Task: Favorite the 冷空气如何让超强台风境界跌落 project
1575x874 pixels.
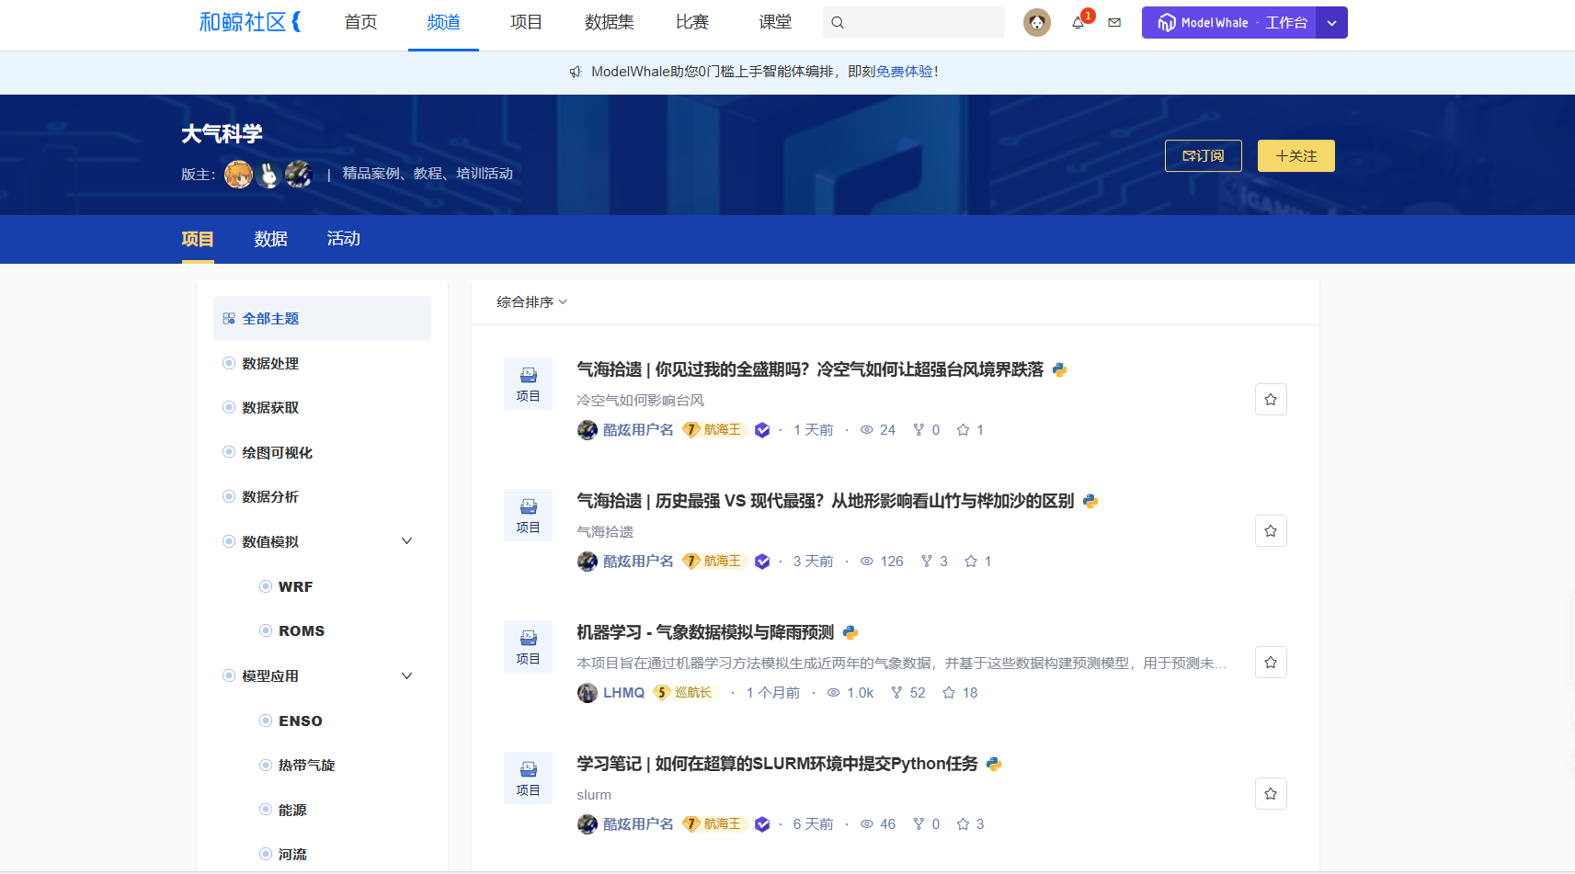Action: [x=1271, y=400]
